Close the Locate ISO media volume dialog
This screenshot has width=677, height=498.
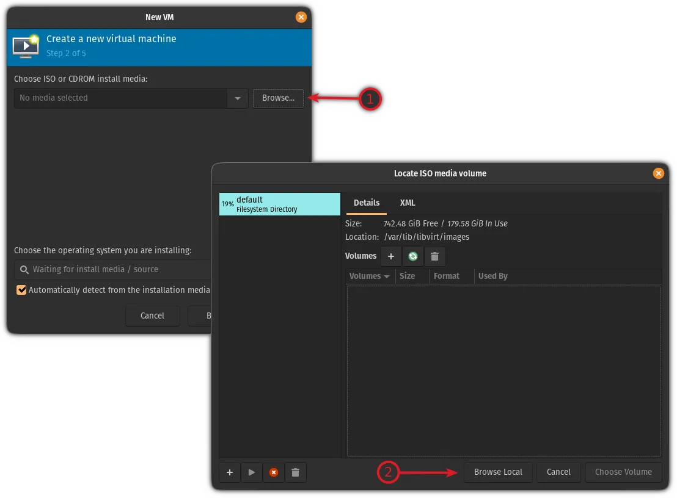(x=658, y=173)
